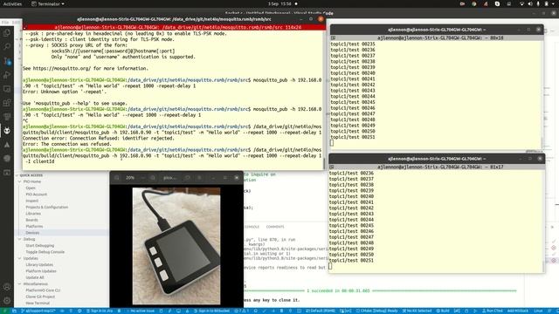Image resolution: width=559 pixels, height=314 pixels.
Task: Click the volume speaker icon in top bar
Action: point(530,3)
